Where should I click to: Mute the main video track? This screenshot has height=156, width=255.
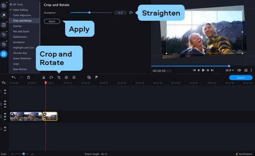click(5, 117)
